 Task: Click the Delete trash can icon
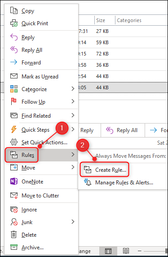[14, 234]
